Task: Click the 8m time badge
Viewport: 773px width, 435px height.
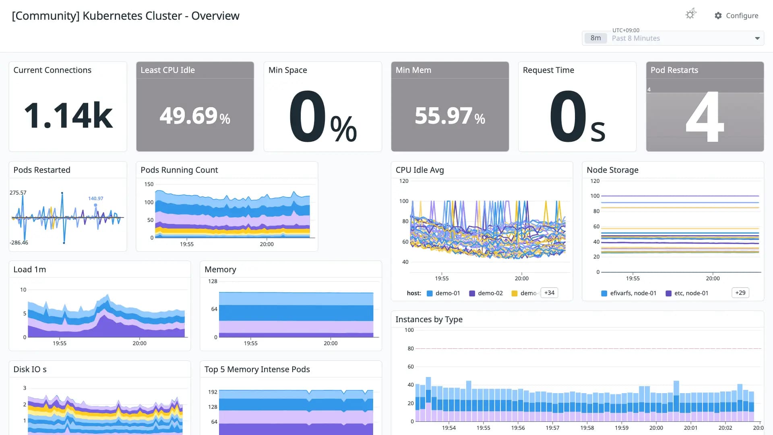Action: (595, 38)
